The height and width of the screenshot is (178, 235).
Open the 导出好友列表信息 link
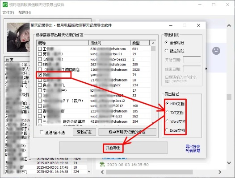click(193, 149)
